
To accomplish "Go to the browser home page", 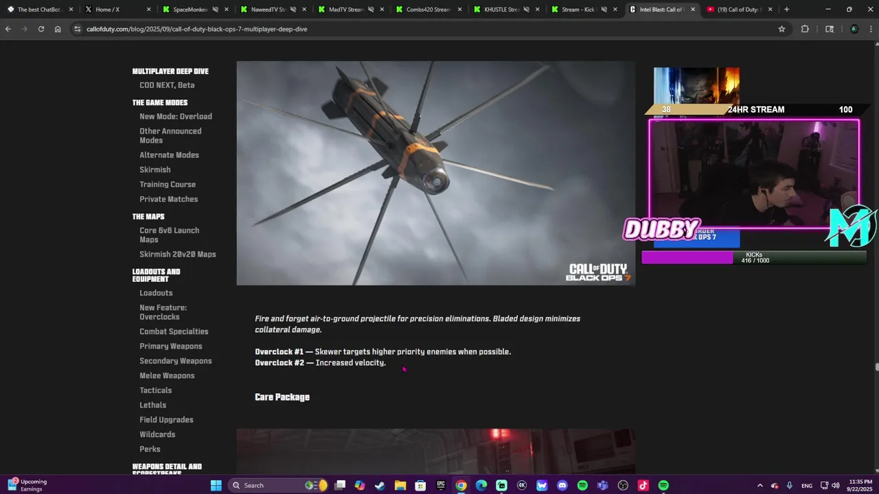I will click(58, 29).
